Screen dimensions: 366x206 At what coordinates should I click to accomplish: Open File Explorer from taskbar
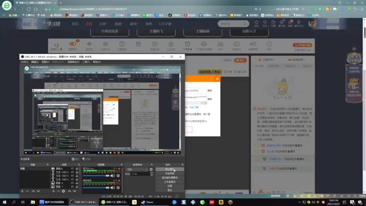click(32, 202)
